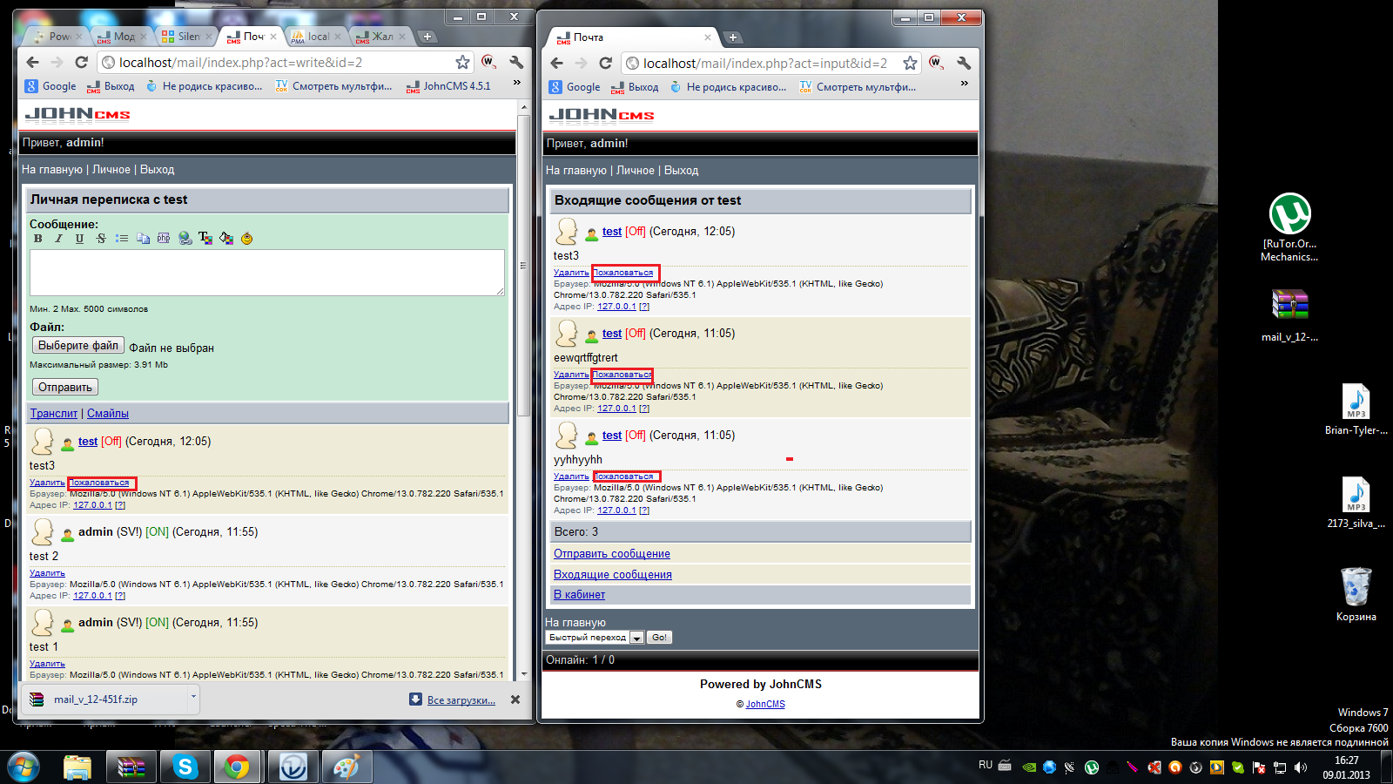Open the mail_v_12-451f.zip download options arrow
This screenshot has height=784, width=1393.
point(193,698)
